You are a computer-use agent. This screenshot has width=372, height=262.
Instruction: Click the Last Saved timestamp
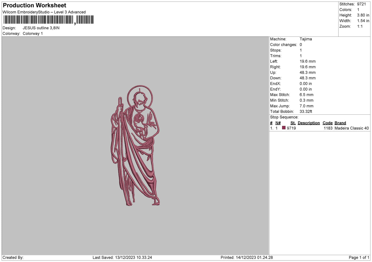pos(122,258)
